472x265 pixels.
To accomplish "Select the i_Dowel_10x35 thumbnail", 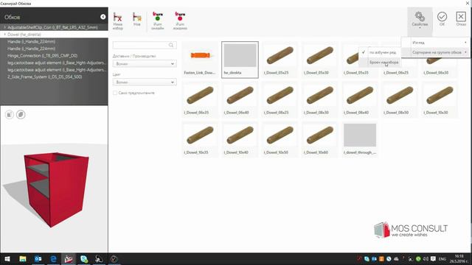I will click(x=200, y=140).
